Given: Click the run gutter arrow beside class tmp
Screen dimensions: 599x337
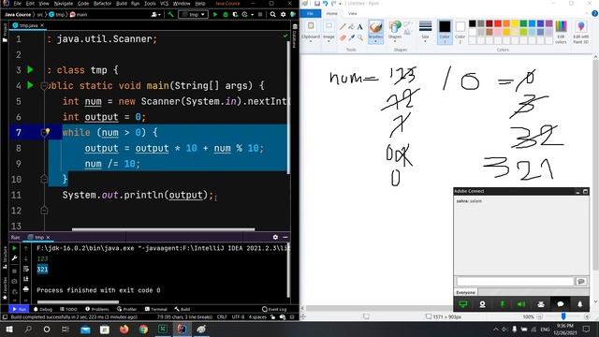Looking at the screenshot, I should point(31,70).
